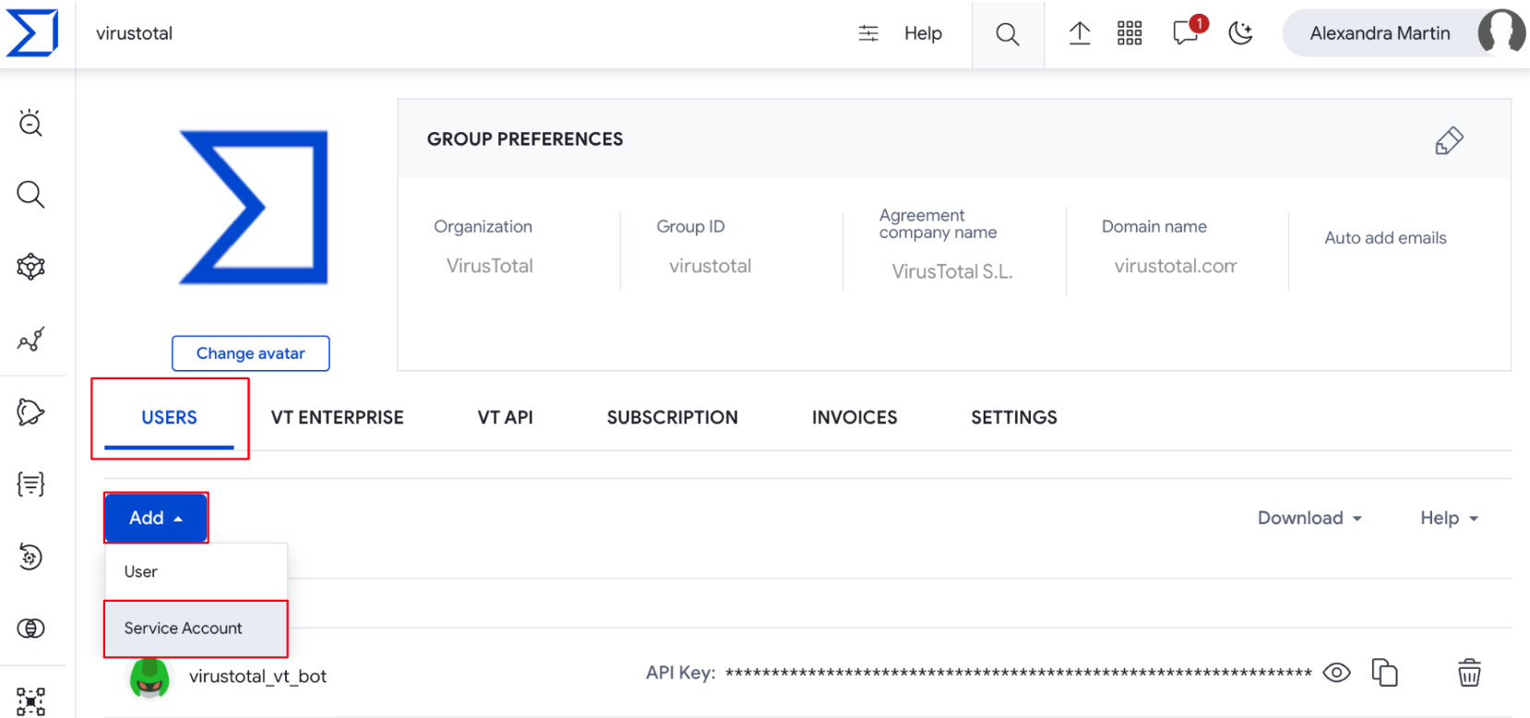Expand the Download dropdown
This screenshot has width=1530, height=718.
[1309, 518]
